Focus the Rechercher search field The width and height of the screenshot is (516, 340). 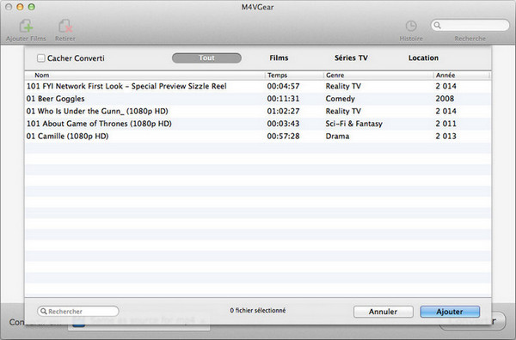[78, 311]
